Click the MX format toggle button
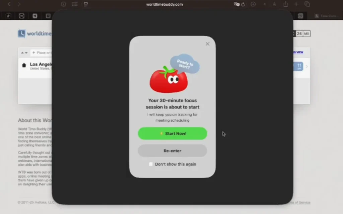This screenshot has width=343, height=214. point(307,33)
